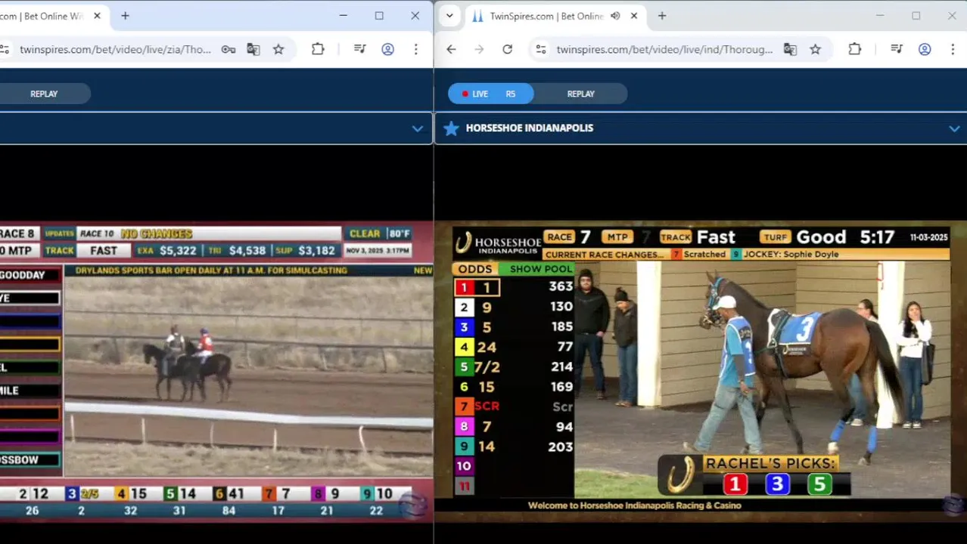The width and height of the screenshot is (967, 544).
Task: Mute the audio icon on right tab
Action: click(x=615, y=16)
